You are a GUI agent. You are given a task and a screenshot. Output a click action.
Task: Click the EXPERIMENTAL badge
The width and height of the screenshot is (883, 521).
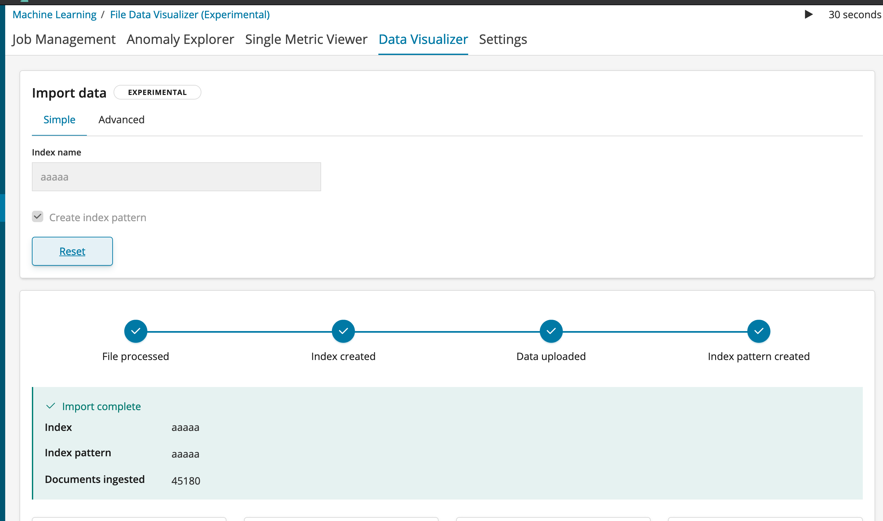click(157, 92)
